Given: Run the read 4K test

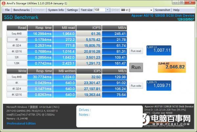Looking at the screenshot, I should pyautogui.click(x=17, y=40).
